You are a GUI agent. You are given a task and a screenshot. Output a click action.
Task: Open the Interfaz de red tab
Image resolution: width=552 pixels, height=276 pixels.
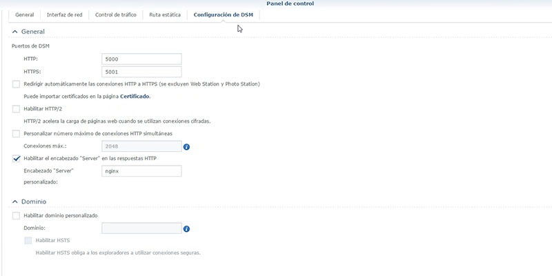pos(64,14)
